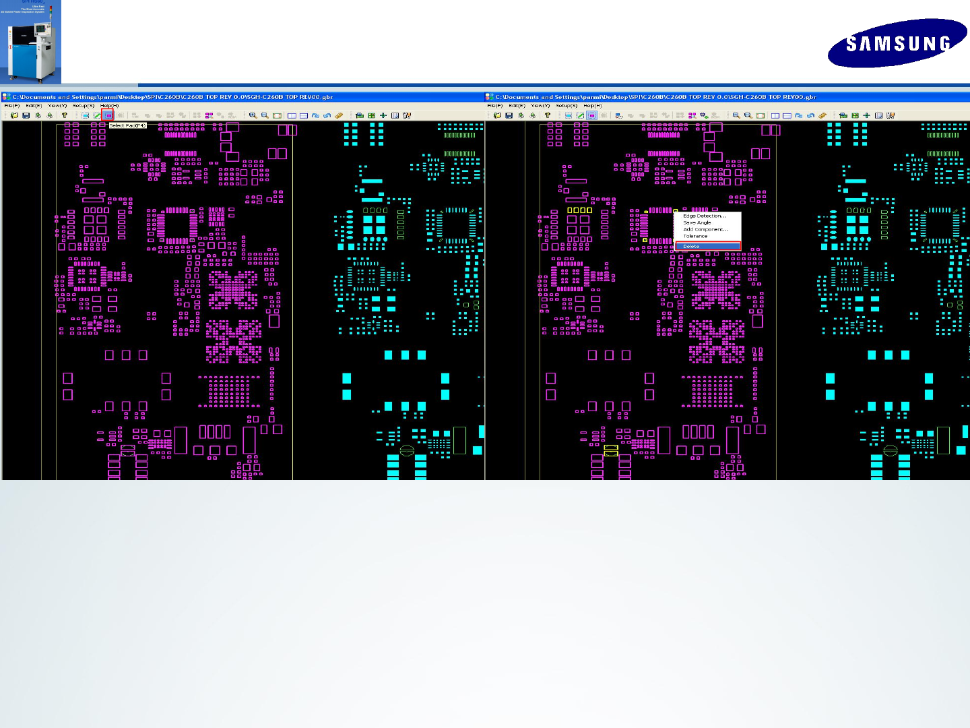Open the File(F) menu in left window
The width and height of the screenshot is (970, 728).
tap(12, 106)
